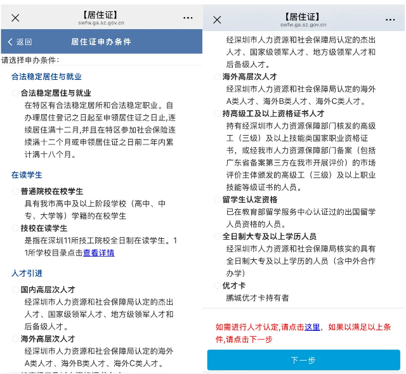Screen dimensions: 406x374
Task: Click swfw.ga.sz.gov.cn URL on right page
Action: click(303, 25)
